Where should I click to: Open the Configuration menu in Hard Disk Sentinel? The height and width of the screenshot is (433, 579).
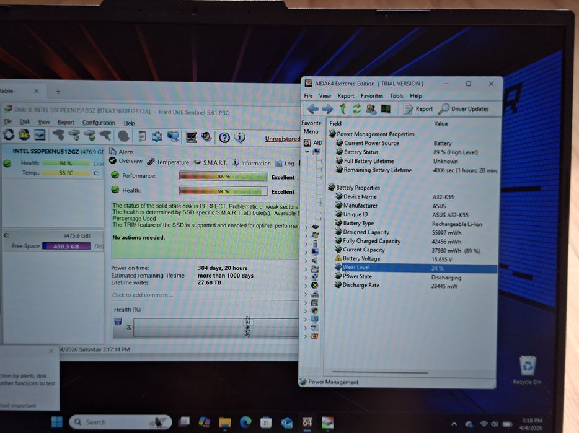click(99, 123)
